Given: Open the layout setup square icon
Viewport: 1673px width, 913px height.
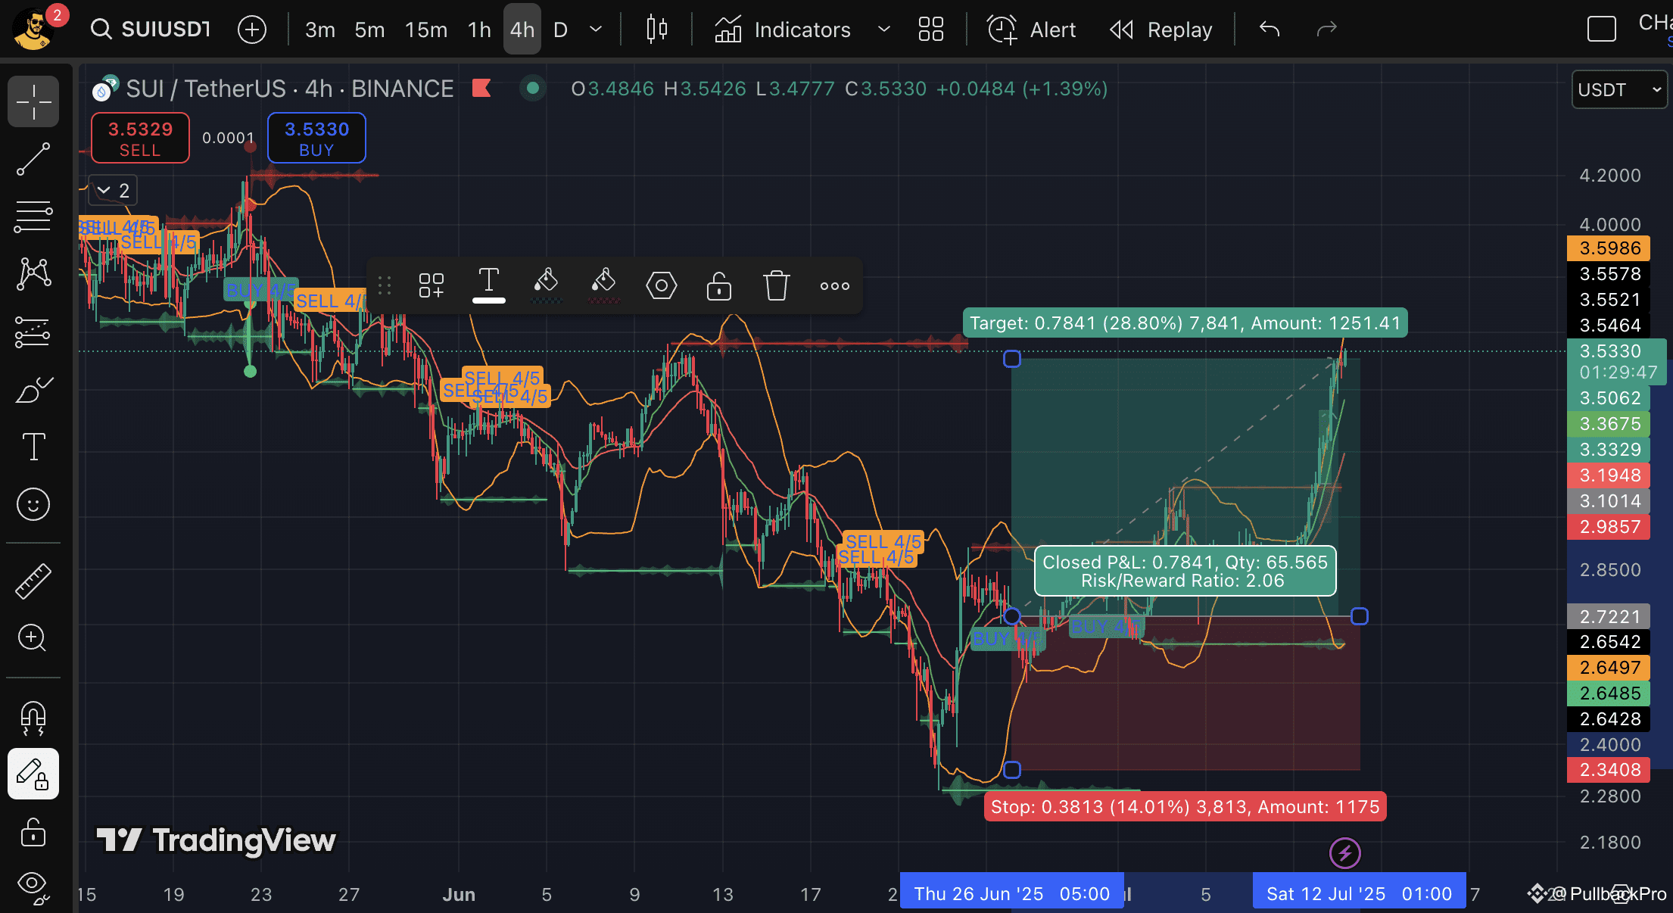Looking at the screenshot, I should (x=1602, y=30).
